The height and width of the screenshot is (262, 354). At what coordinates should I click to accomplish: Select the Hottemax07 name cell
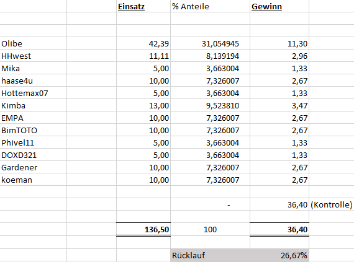coord(34,93)
